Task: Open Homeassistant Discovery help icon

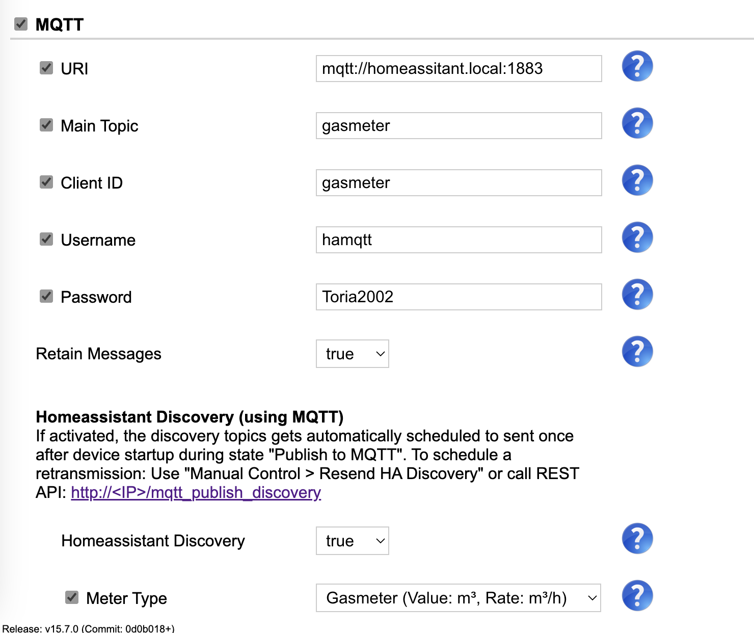Action: point(637,539)
